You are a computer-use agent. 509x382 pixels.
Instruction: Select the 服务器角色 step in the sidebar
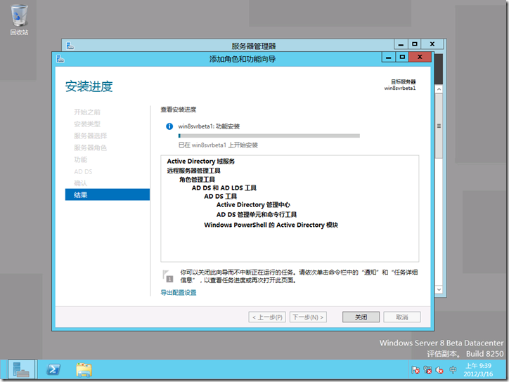90,148
